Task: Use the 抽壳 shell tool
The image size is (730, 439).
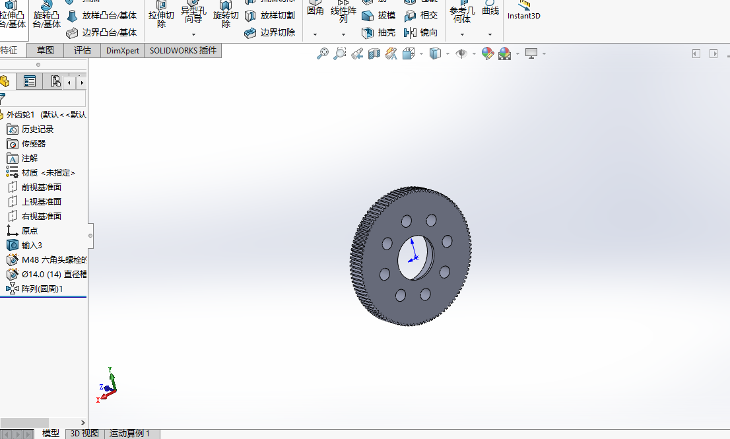Action: tap(379, 32)
